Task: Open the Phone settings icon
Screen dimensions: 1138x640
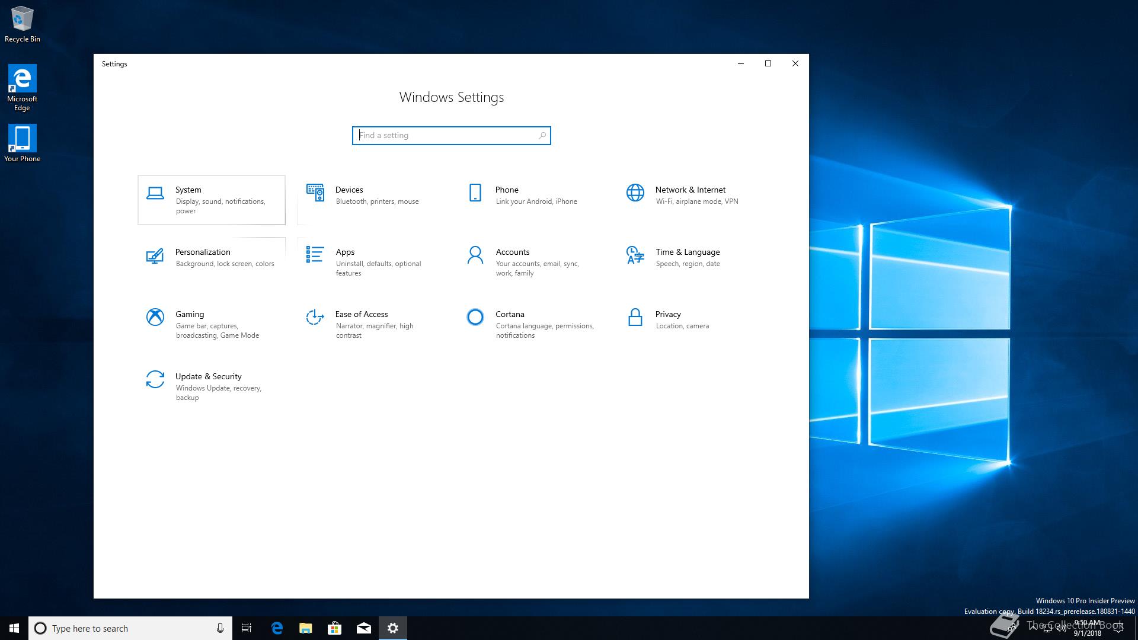Action: tap(475, 193)
